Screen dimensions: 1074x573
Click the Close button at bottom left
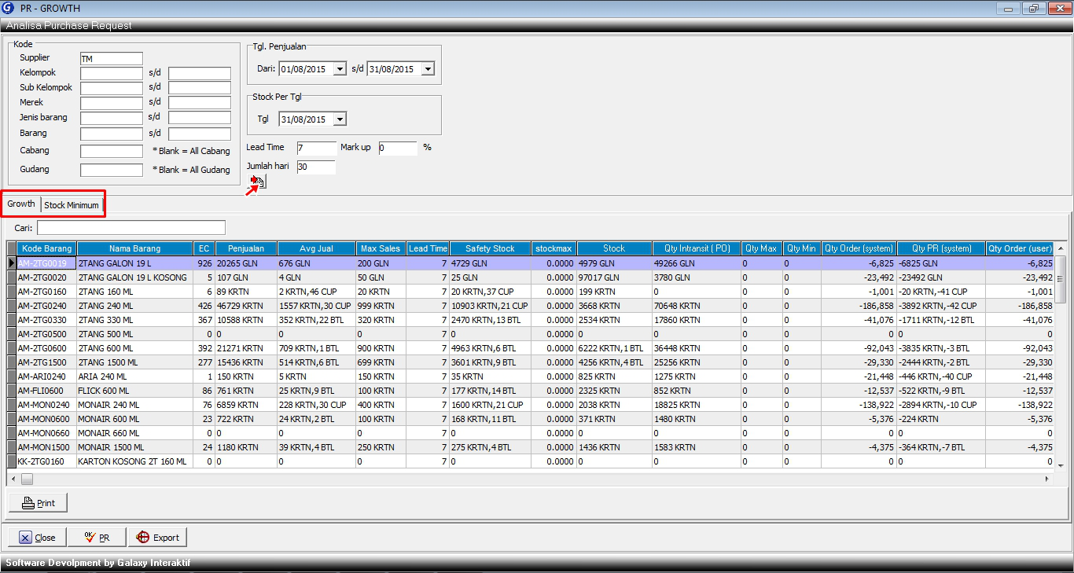click(36, 538)
